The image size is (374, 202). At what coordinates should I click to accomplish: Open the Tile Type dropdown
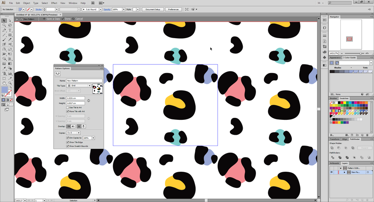pyautogui.click(x=79, y=85)
